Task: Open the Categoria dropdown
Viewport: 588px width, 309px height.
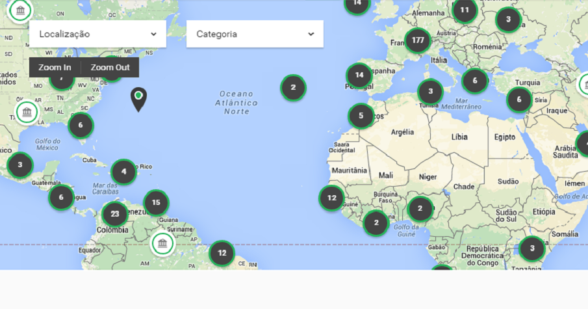Action: click(x=255, y=34)
